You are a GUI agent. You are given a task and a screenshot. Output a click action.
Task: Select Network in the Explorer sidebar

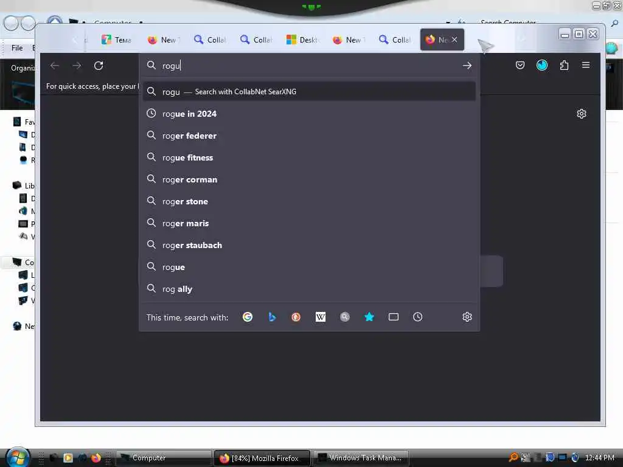(24, 326)
